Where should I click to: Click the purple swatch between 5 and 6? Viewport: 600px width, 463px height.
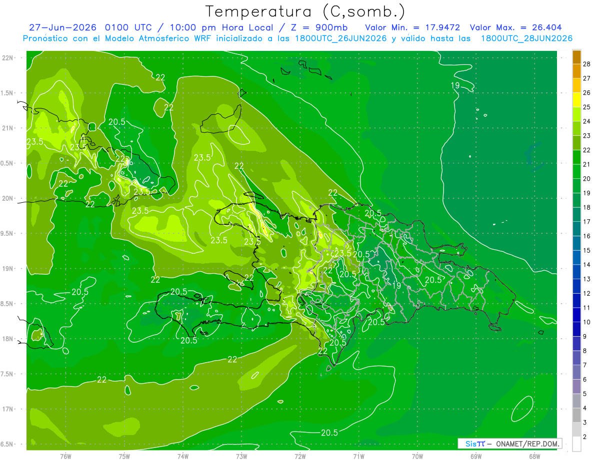click(x=576, y=387)
